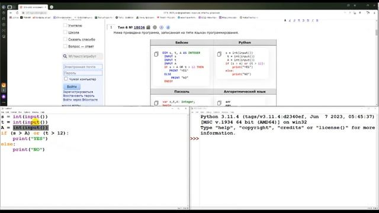The width and height of the screenshot is (379, 213).
Task: Click the 'print("YES")' line in the editor
Action: click(30, 138)
